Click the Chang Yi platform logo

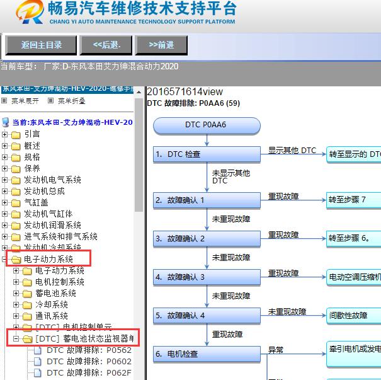[30, 12]
